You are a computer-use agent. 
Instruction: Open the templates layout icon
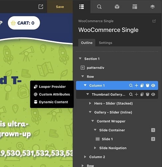[135, 7]
